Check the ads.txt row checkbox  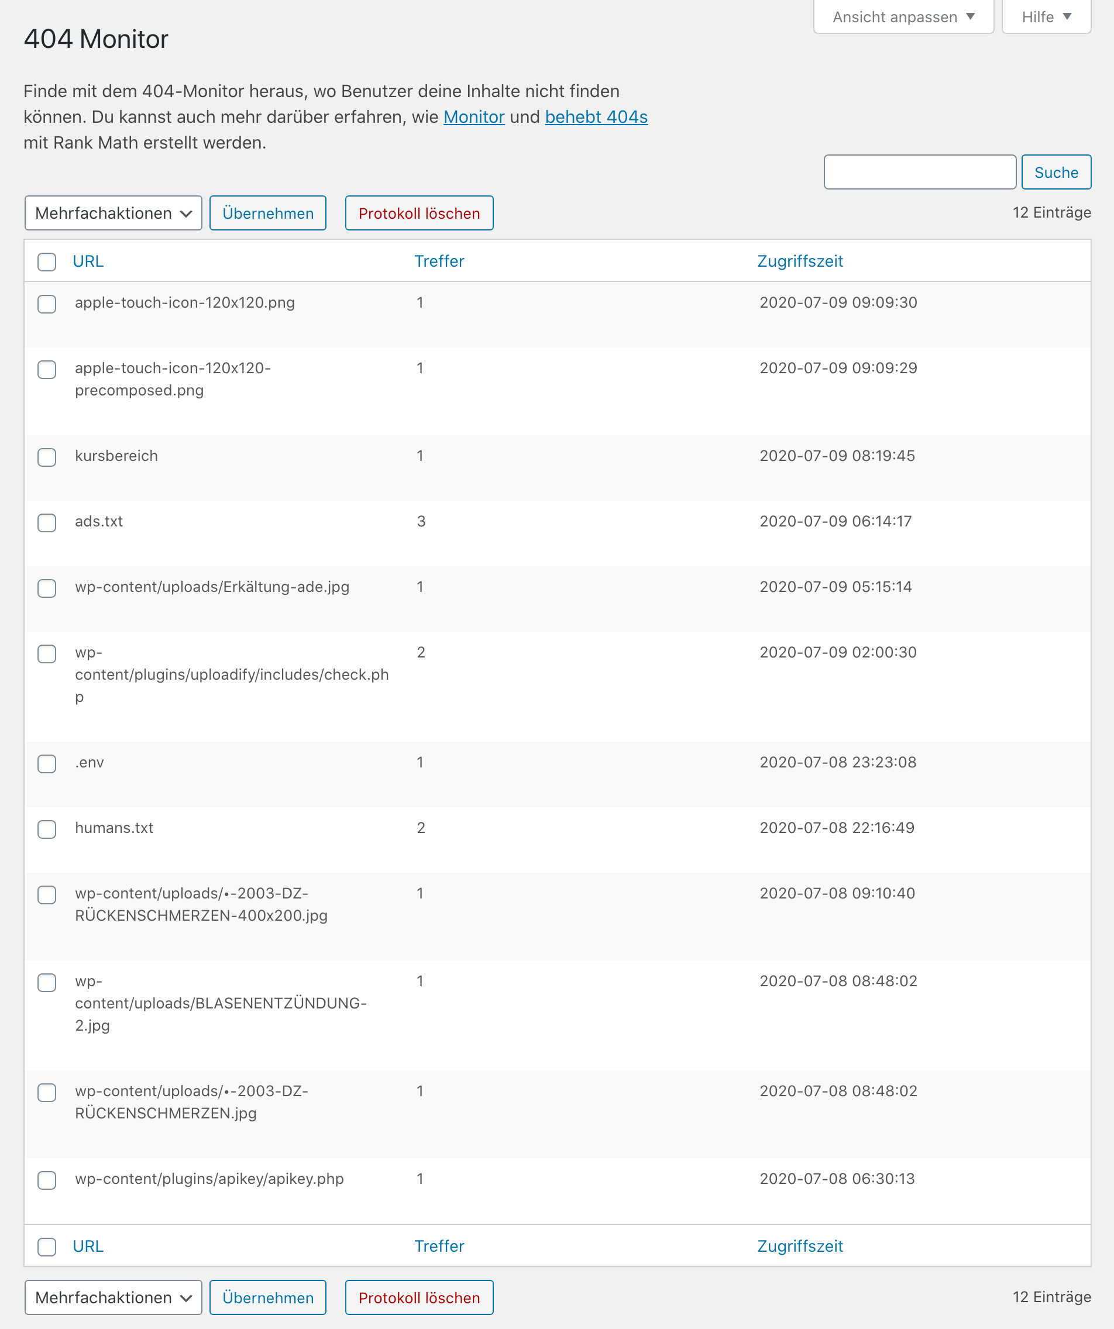(47, 523)
